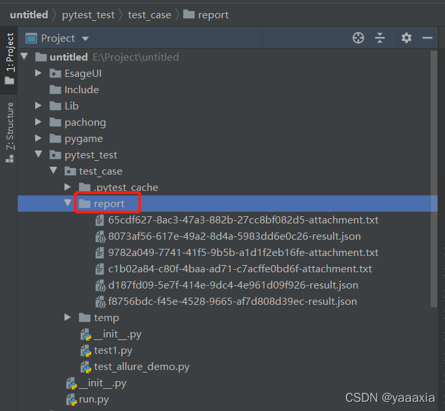Select f8756bdc-f45e-4528-9665-af7d808d39ec-result.json
This screenshot has width=445, height=411.
tap(233, 302)
